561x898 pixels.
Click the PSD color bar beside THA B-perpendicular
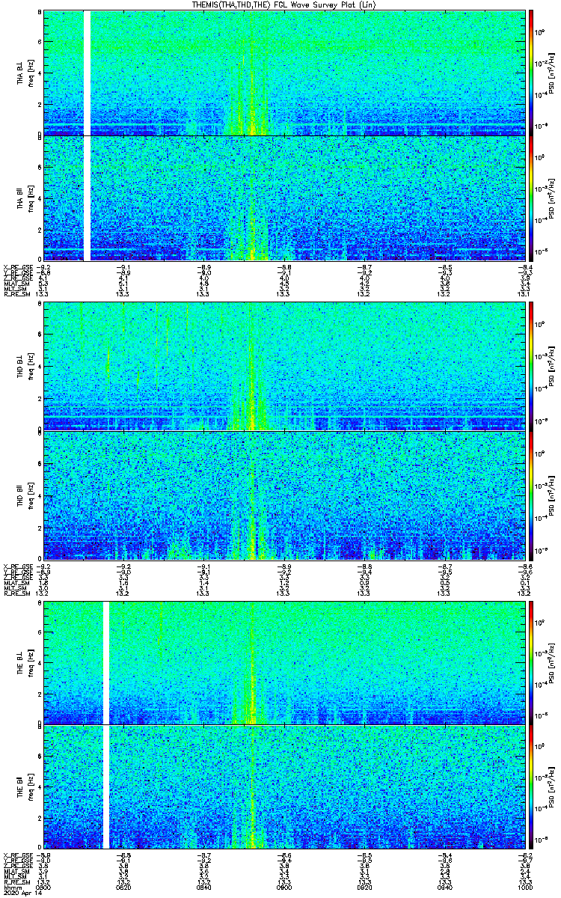[531, 73]
